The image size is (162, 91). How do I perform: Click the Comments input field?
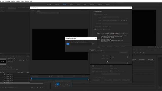(115, 24)
